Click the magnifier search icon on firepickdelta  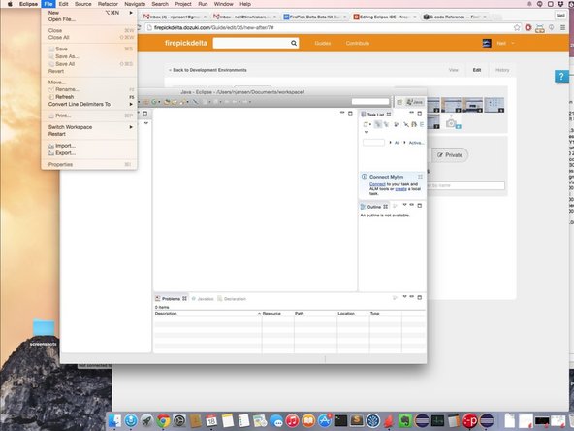pos(294,43)
